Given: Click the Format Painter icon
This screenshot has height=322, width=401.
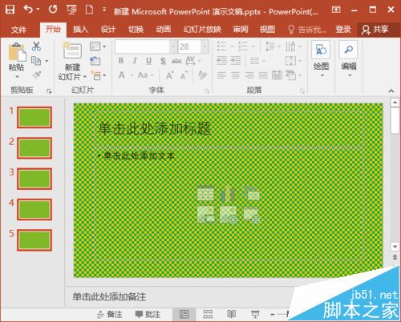Looking at the screenshot, I should [x=37, y=75].
